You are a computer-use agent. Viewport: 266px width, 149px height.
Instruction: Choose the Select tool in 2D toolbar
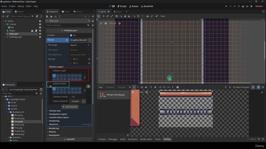(x=99, y=16)
